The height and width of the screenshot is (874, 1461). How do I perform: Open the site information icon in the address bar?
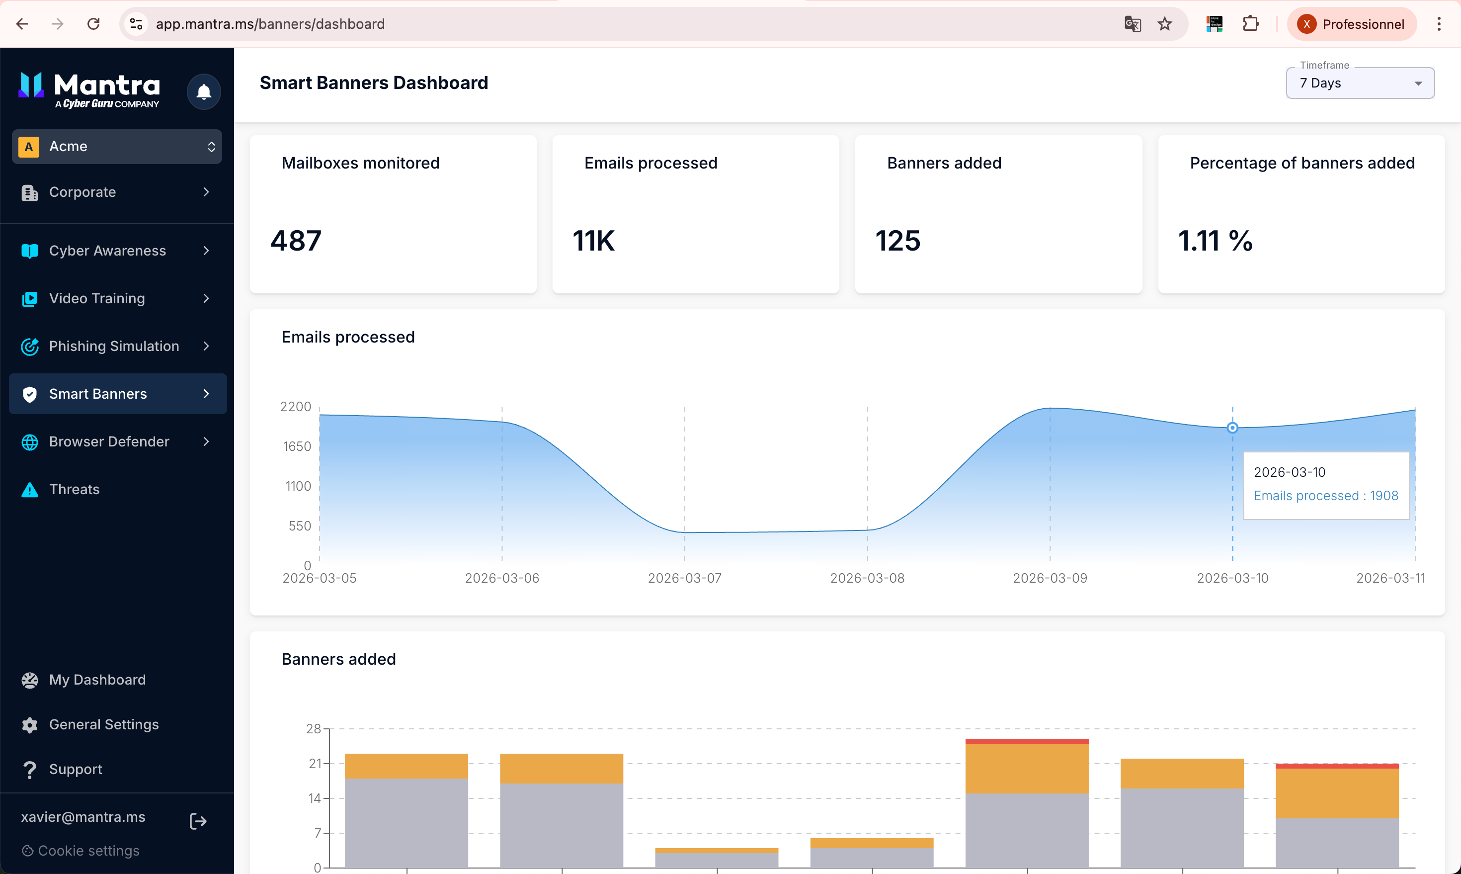click(136, 24)
